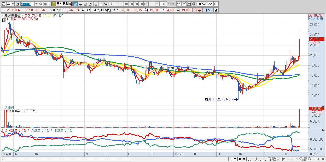This screenshot has height=162, width=326.
Task: Click the 종가 단순 moving average label
Action: coord(31,16)
